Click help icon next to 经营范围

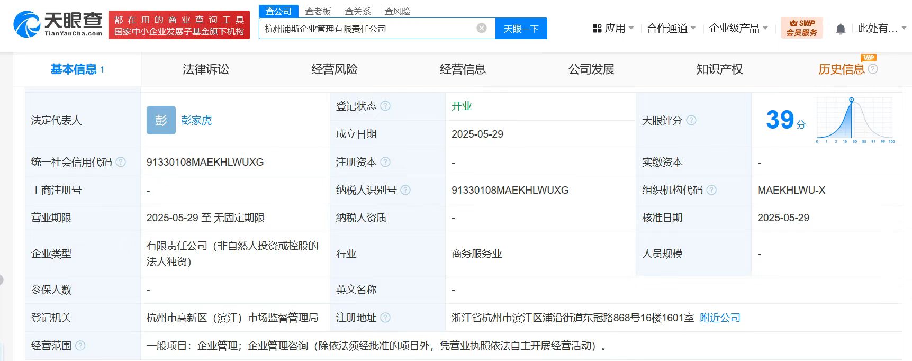[80, 346]
